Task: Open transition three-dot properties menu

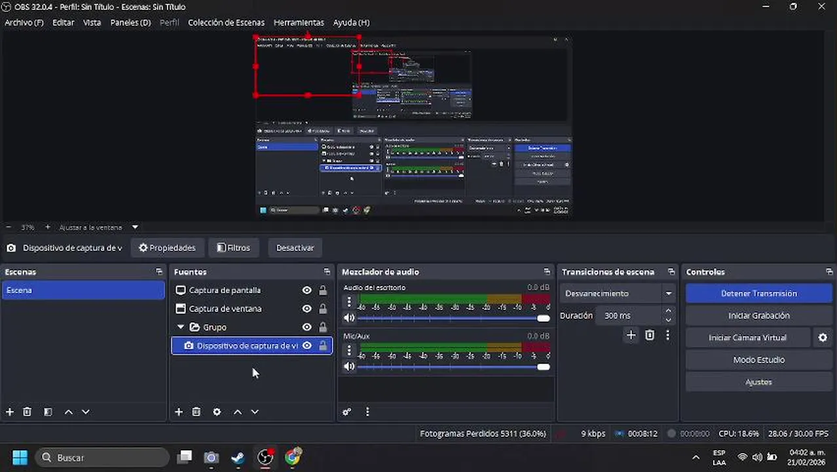Action: pyautogui.click(x=667, y=335)
